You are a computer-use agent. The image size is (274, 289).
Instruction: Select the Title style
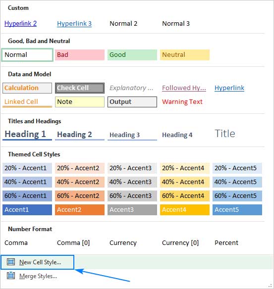225,134
